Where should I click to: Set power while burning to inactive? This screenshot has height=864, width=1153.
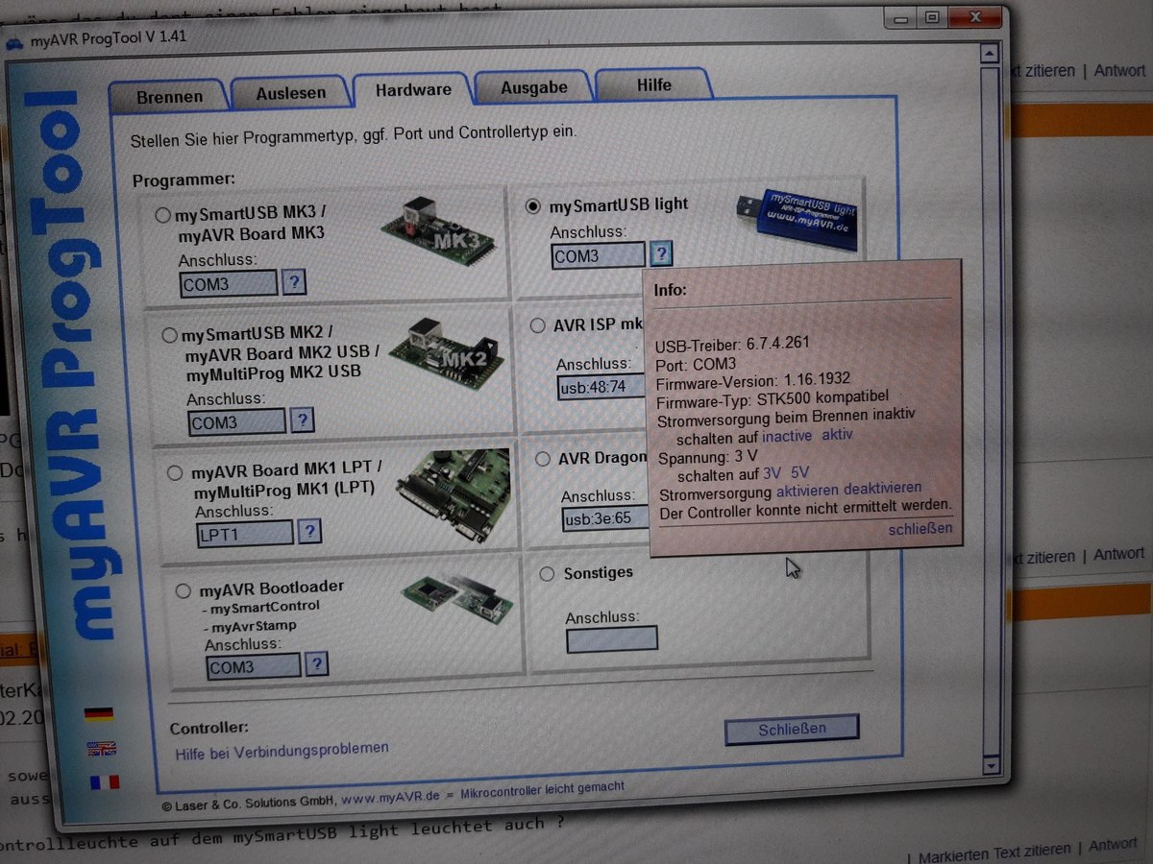click(787, 435)
